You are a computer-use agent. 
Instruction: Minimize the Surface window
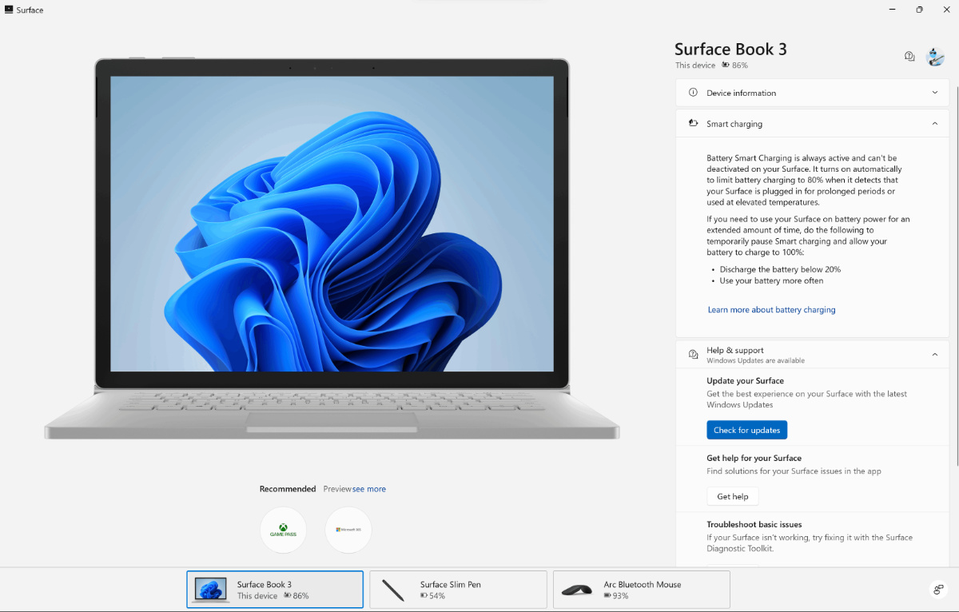pyautogui.click(x=892, y=10)
